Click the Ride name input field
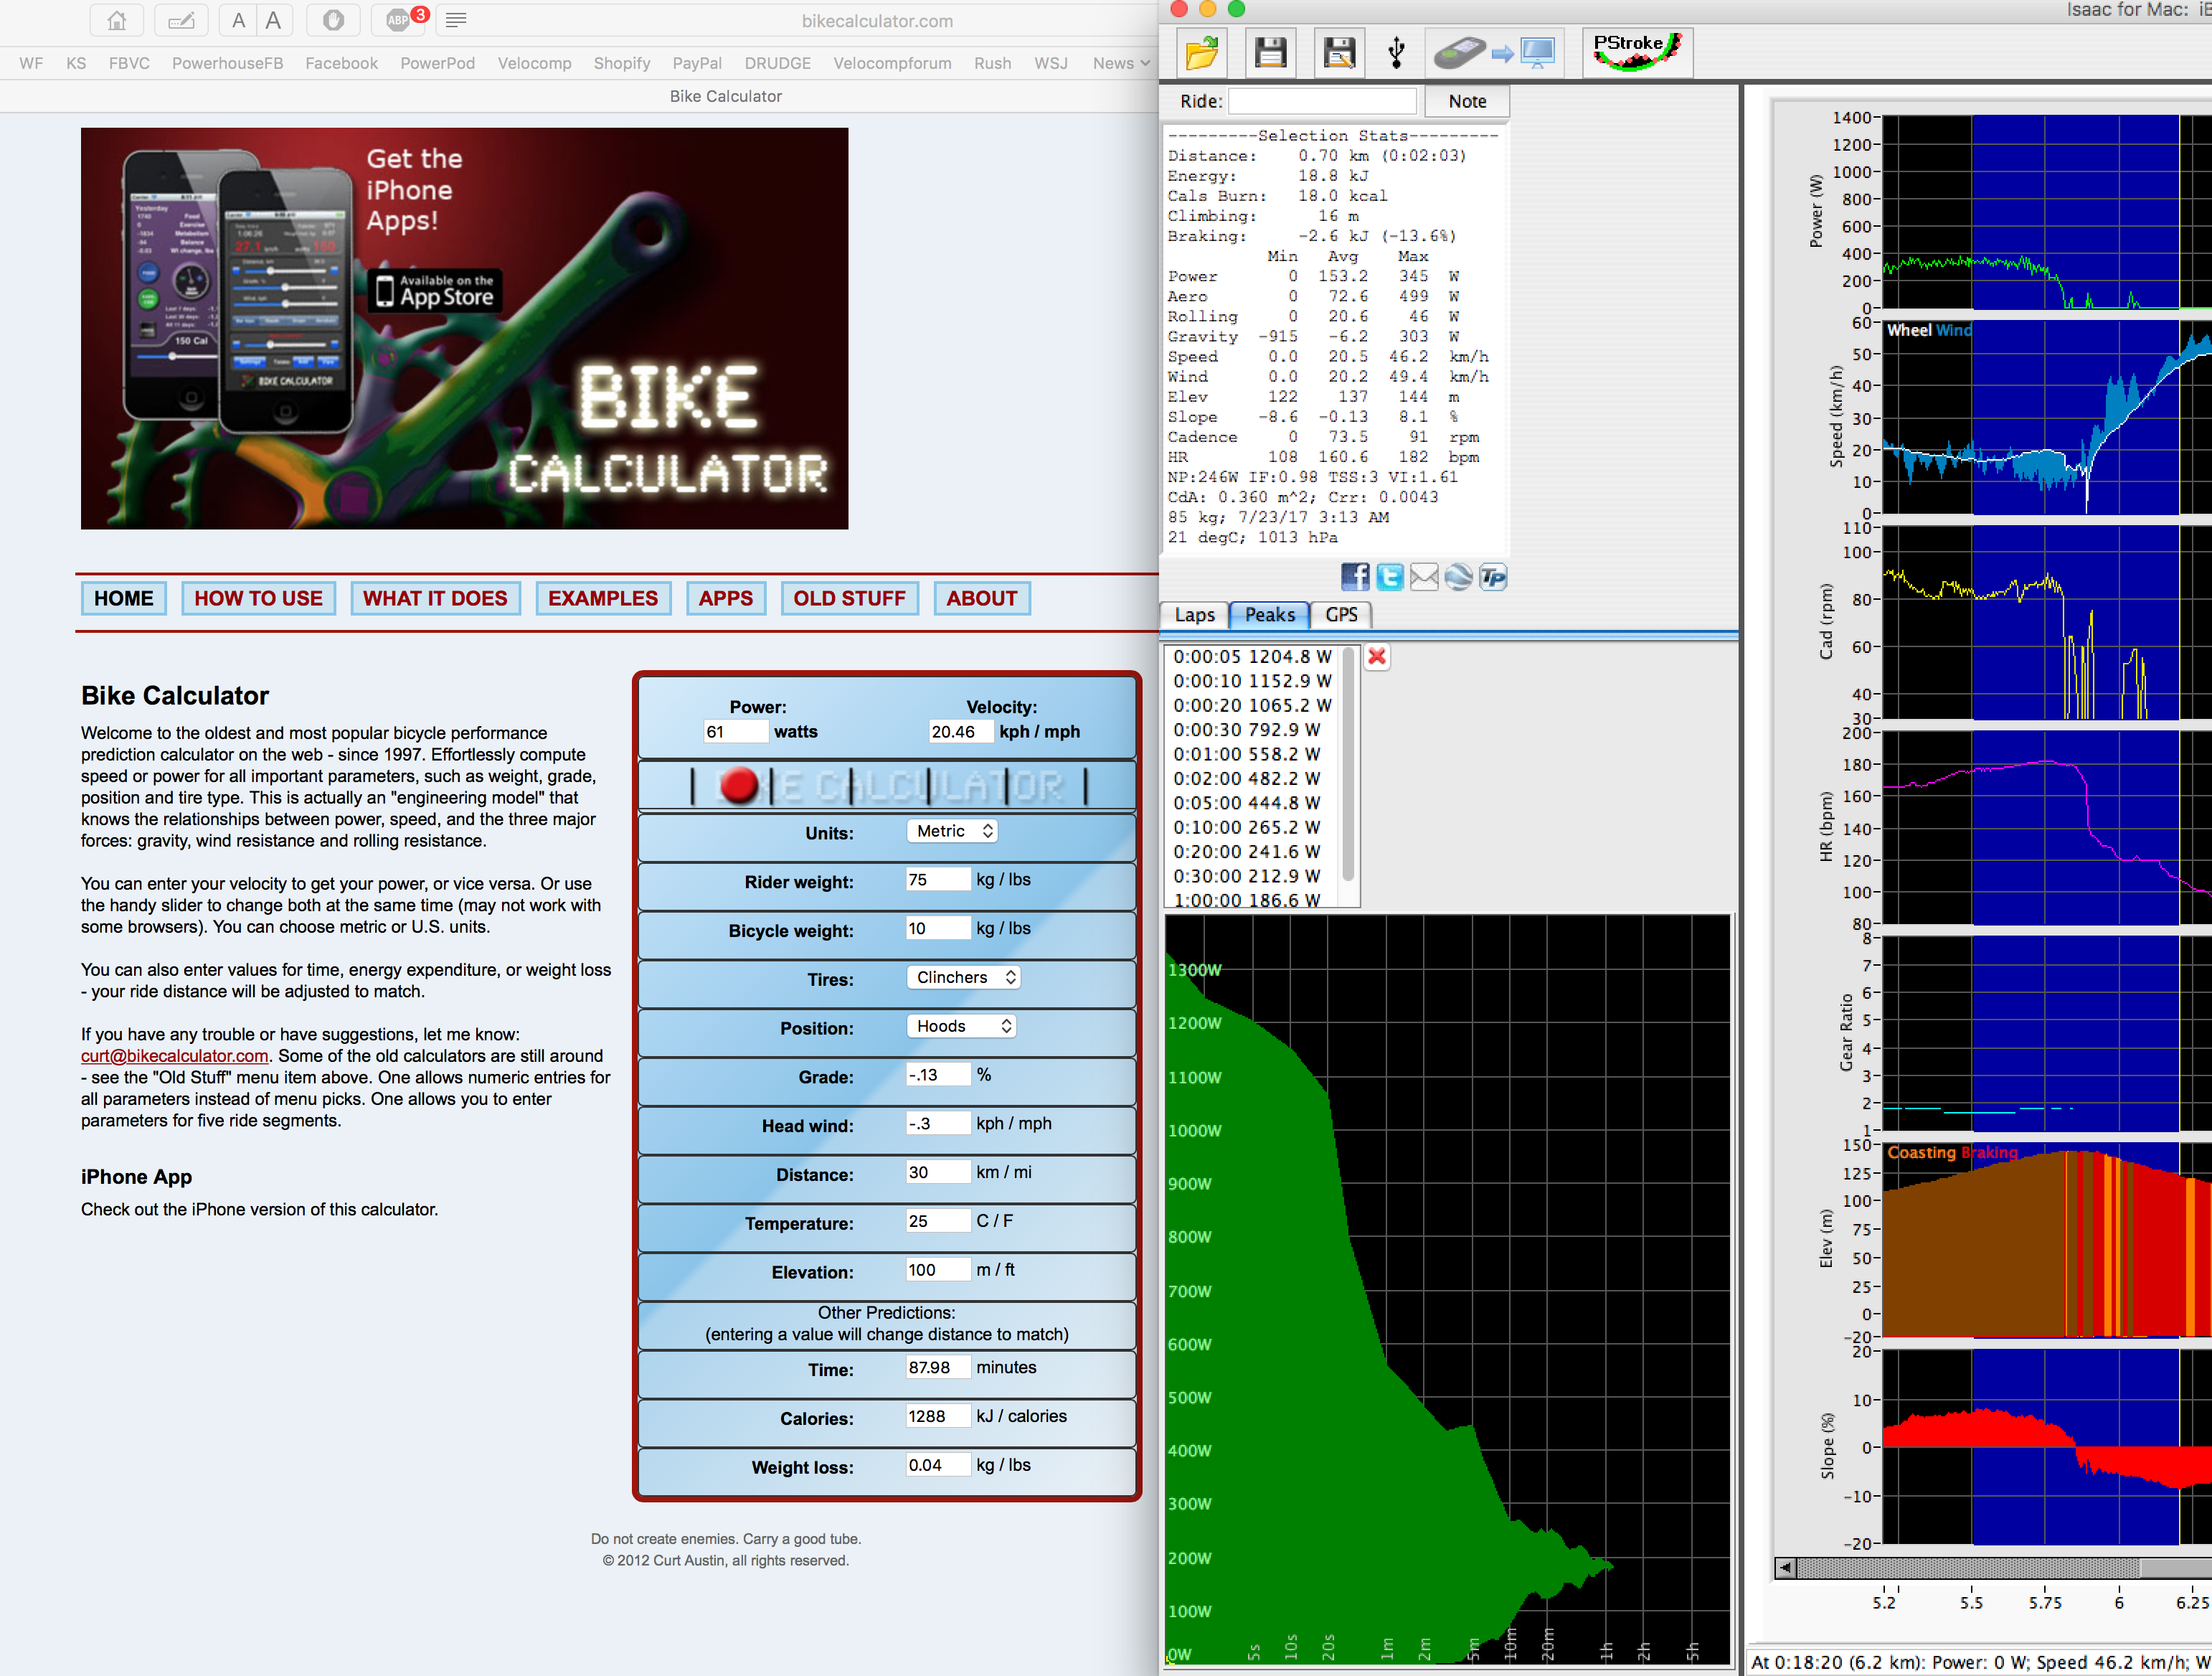The height and width of the screenshot is (1676, 2212). pyautogui.click(x=1322, y=101)
